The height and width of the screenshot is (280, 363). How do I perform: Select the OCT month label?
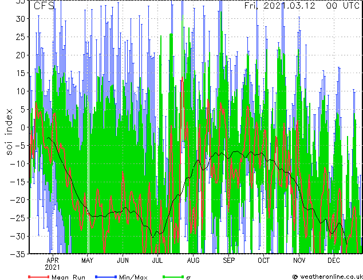pyautogui.click(x=263, y=261)
